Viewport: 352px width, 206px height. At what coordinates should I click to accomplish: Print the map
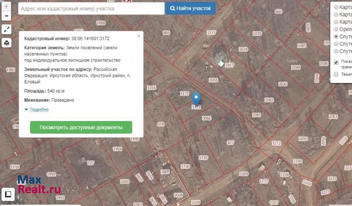pyautogui.click(x=7, y=43)
